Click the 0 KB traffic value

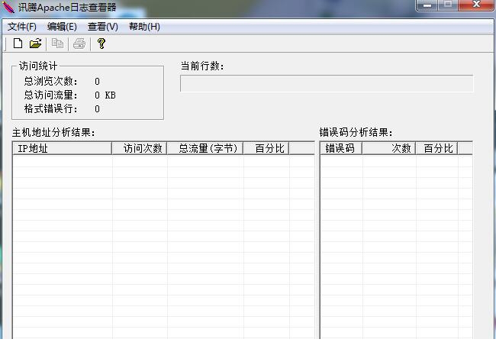(105, 95)
